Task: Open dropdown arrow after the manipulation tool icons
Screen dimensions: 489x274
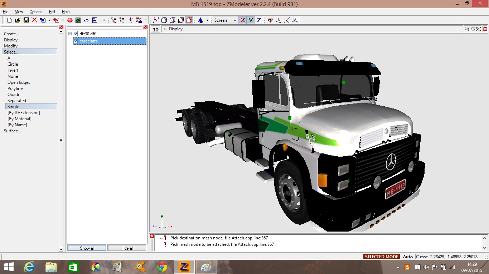Action: tap(146, 20)
